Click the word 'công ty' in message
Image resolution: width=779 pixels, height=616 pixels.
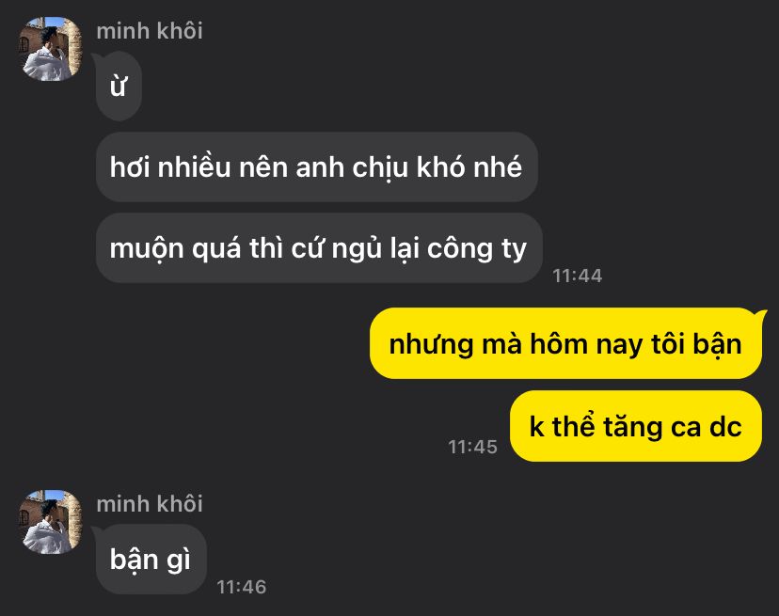476,248
